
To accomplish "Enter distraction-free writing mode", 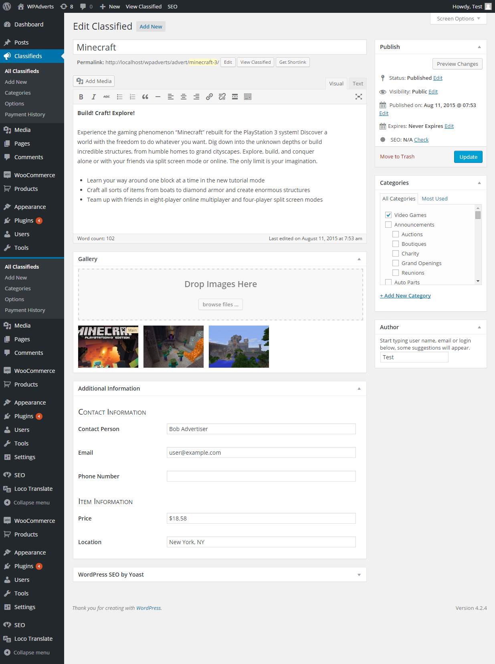I will 359,97.
